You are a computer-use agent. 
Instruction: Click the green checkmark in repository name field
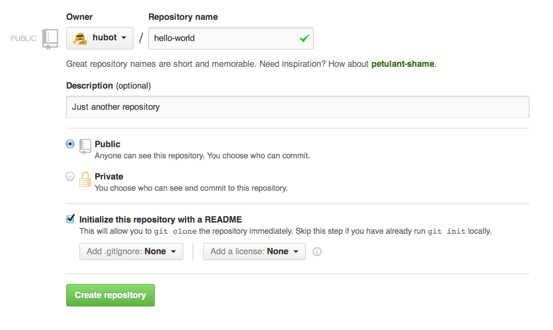pos(304,39)
